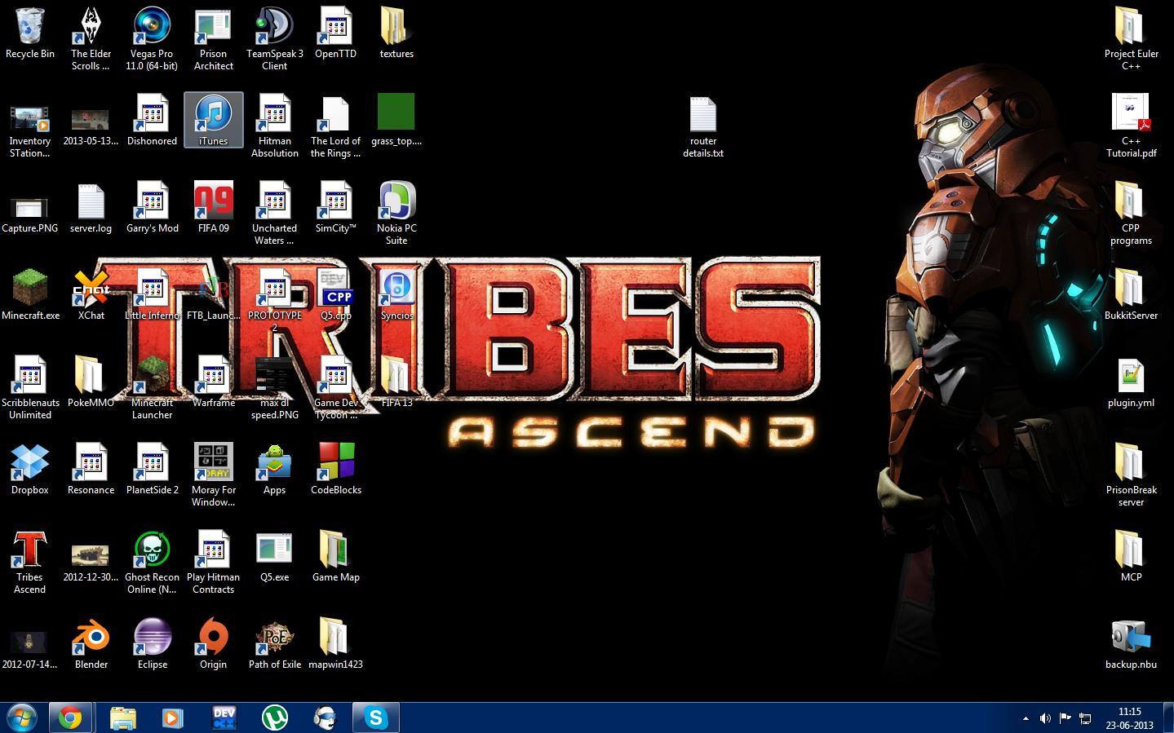Click the Windows Start button
1174x733 pixels.
[x=22, y=718]
